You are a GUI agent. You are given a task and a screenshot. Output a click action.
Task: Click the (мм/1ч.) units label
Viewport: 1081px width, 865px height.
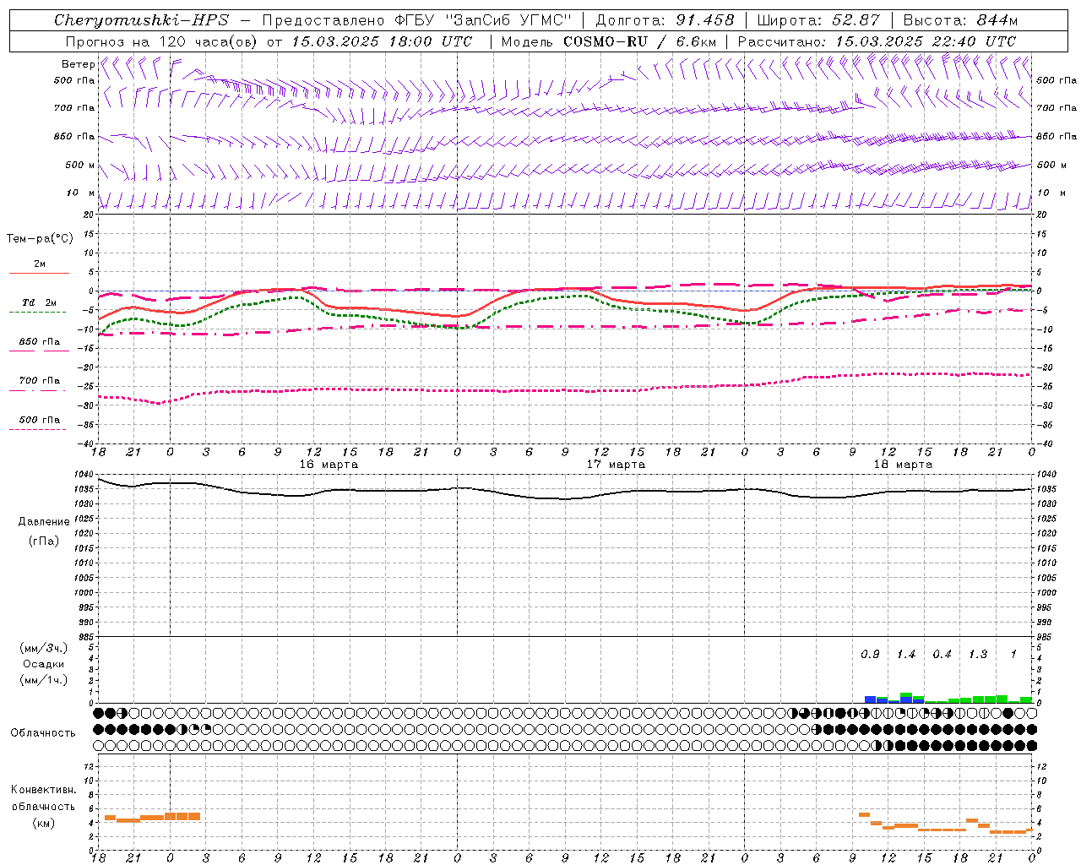pyautogui.click(x=44, y=680)
